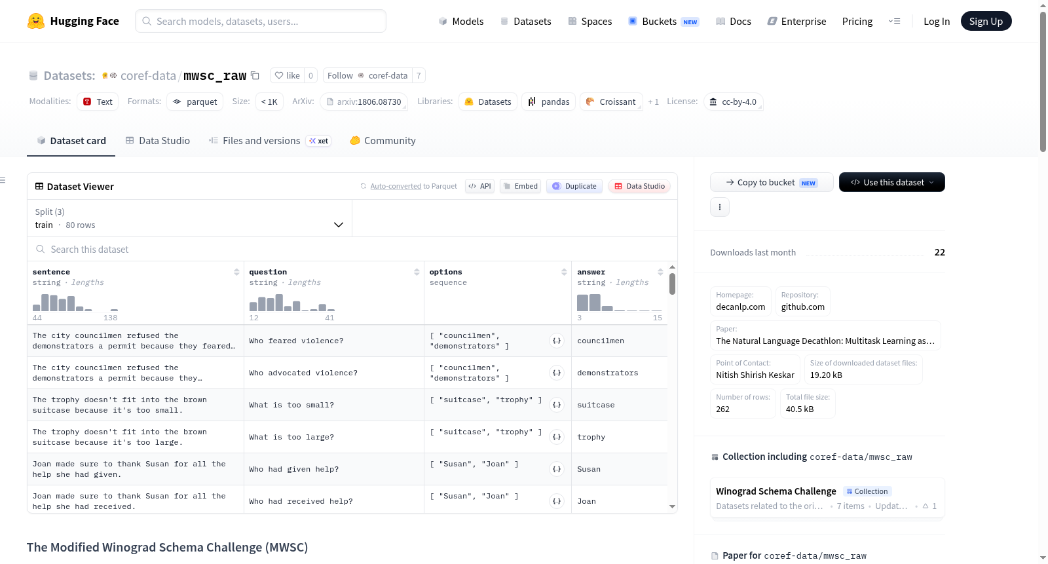Open Enterprise in top navigation
The height and width of the screenshot is (564, 1048).
point(796,21)
